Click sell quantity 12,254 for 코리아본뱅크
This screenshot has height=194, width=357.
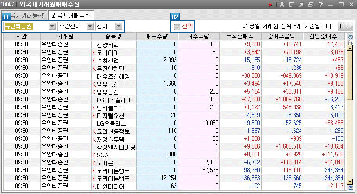(x=169, y=178)
